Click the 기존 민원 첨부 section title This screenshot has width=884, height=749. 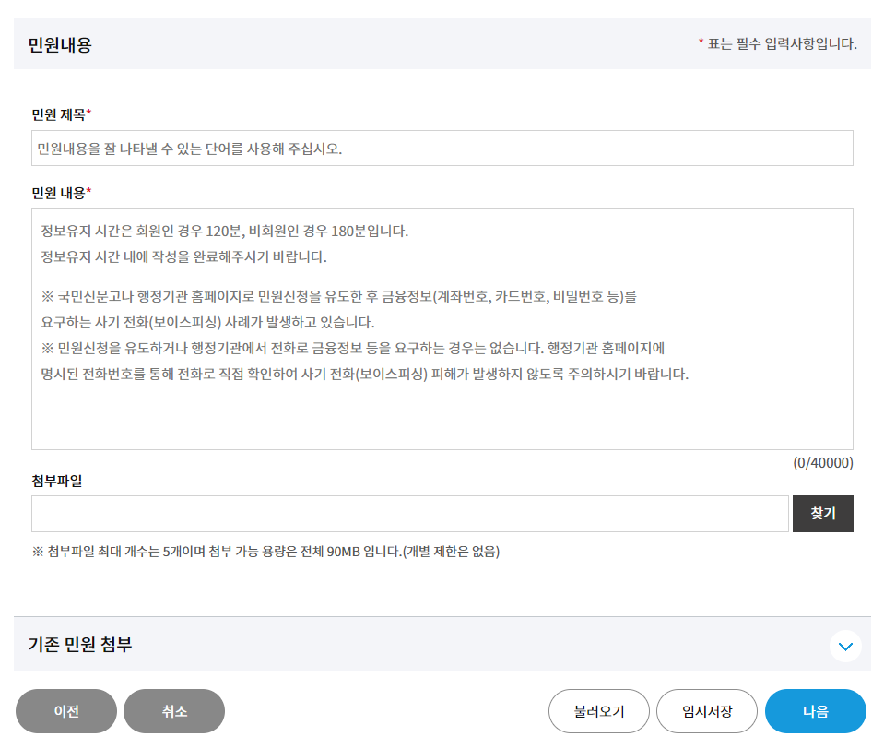click(80, 644)
